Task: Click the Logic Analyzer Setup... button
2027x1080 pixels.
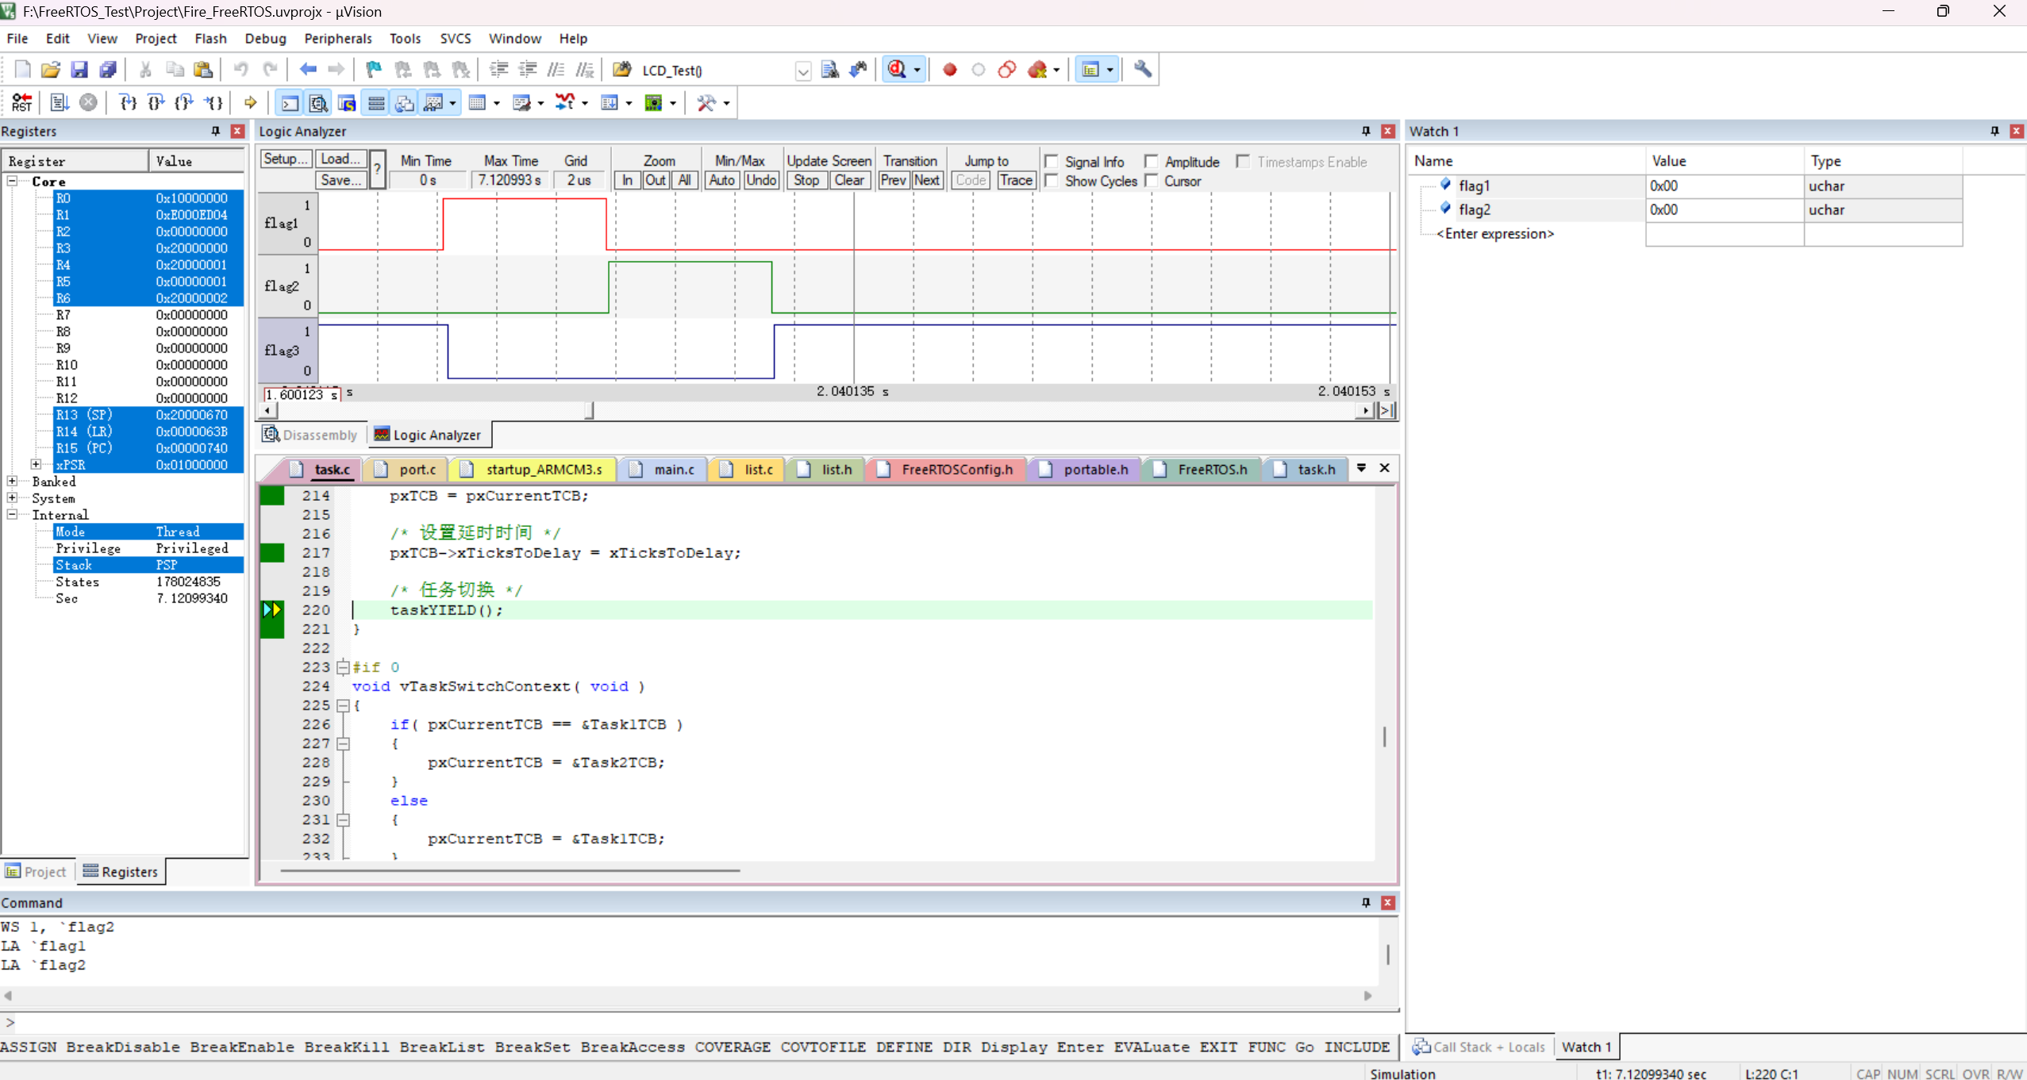Action: [x=286, y=159]
